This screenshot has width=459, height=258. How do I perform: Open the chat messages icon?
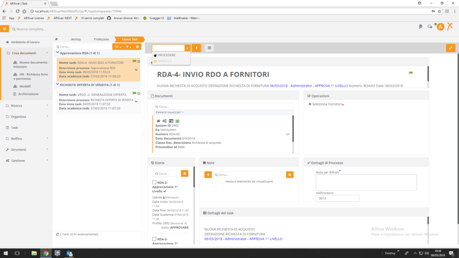tap(429, 26)
